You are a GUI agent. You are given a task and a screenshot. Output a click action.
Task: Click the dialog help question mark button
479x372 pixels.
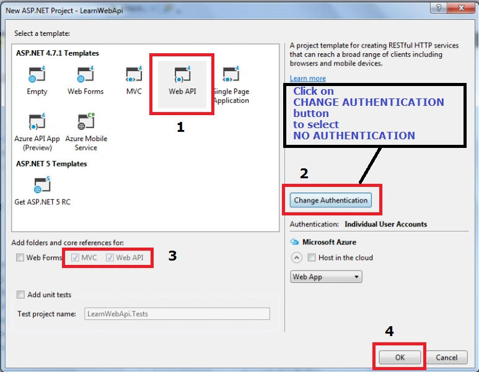pos(438,8)
